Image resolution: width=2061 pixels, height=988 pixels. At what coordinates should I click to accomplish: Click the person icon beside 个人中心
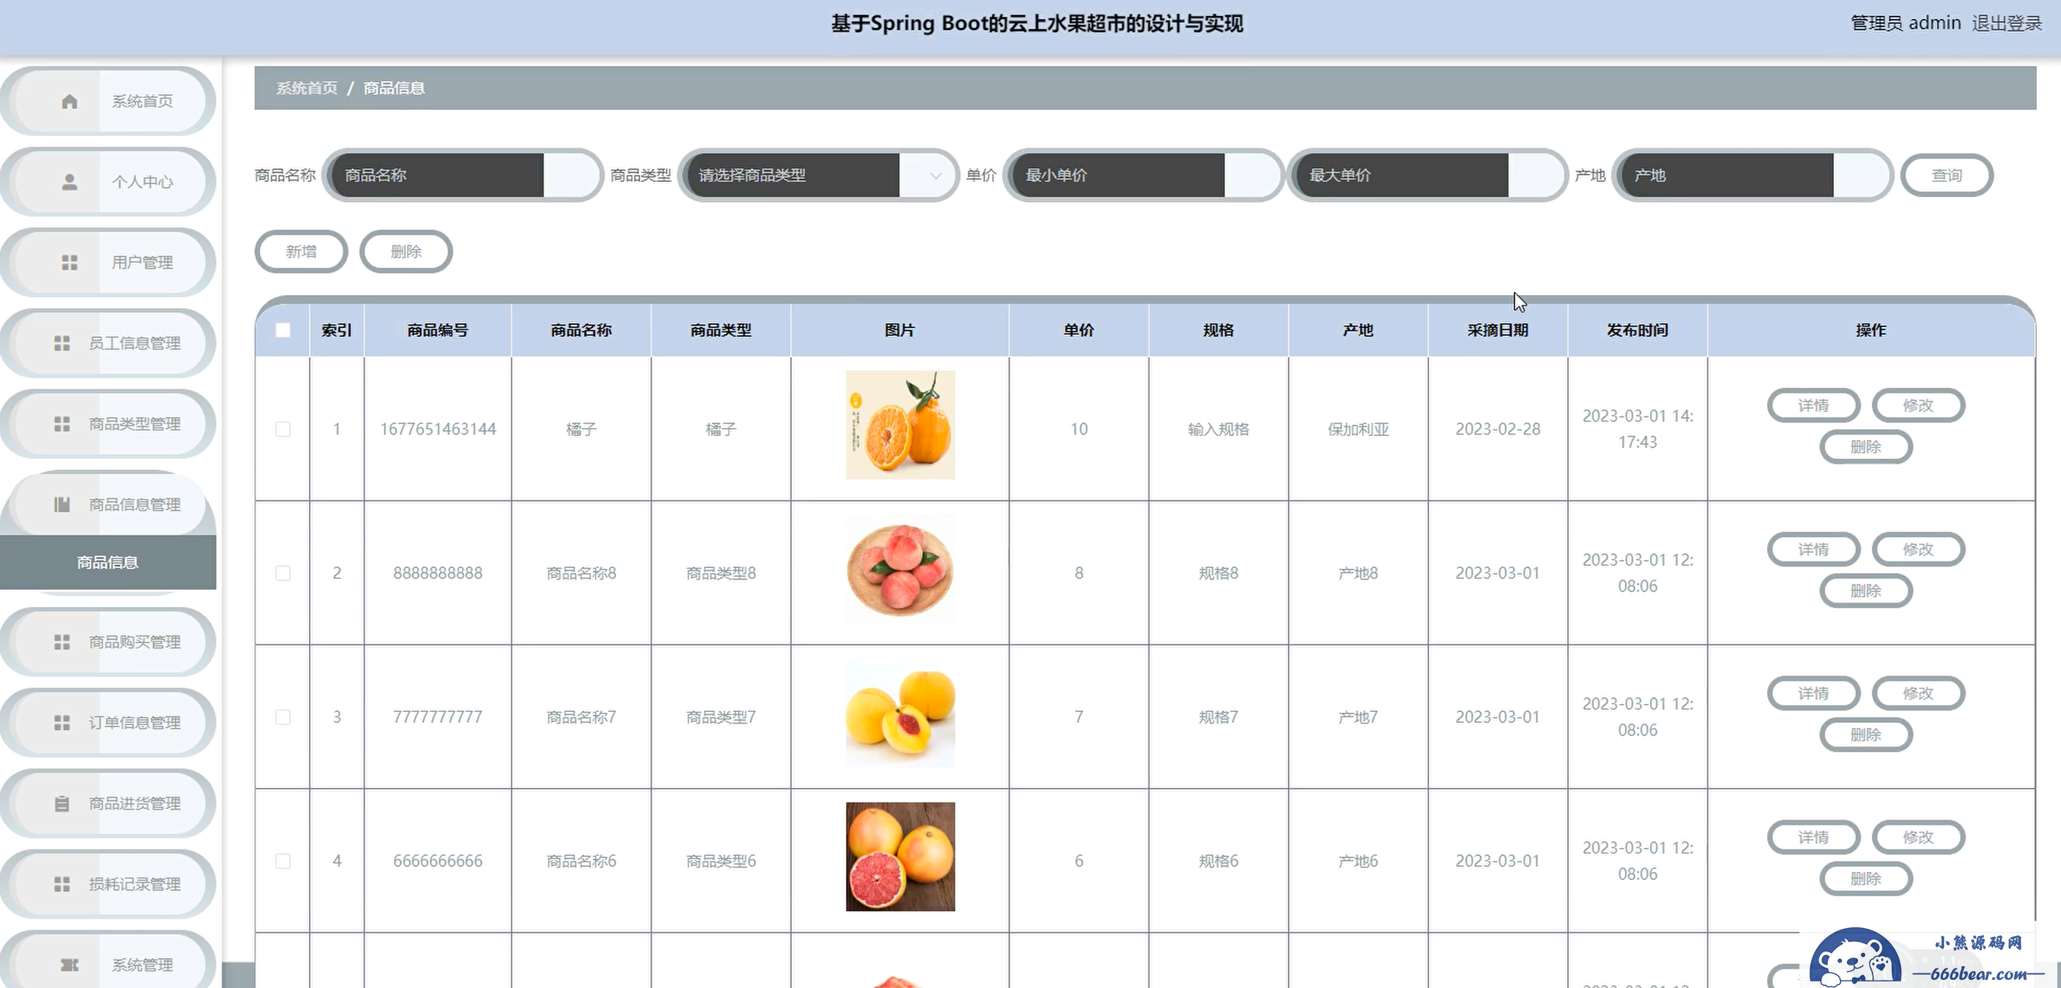pyautogui.click(x=69, y=183)
